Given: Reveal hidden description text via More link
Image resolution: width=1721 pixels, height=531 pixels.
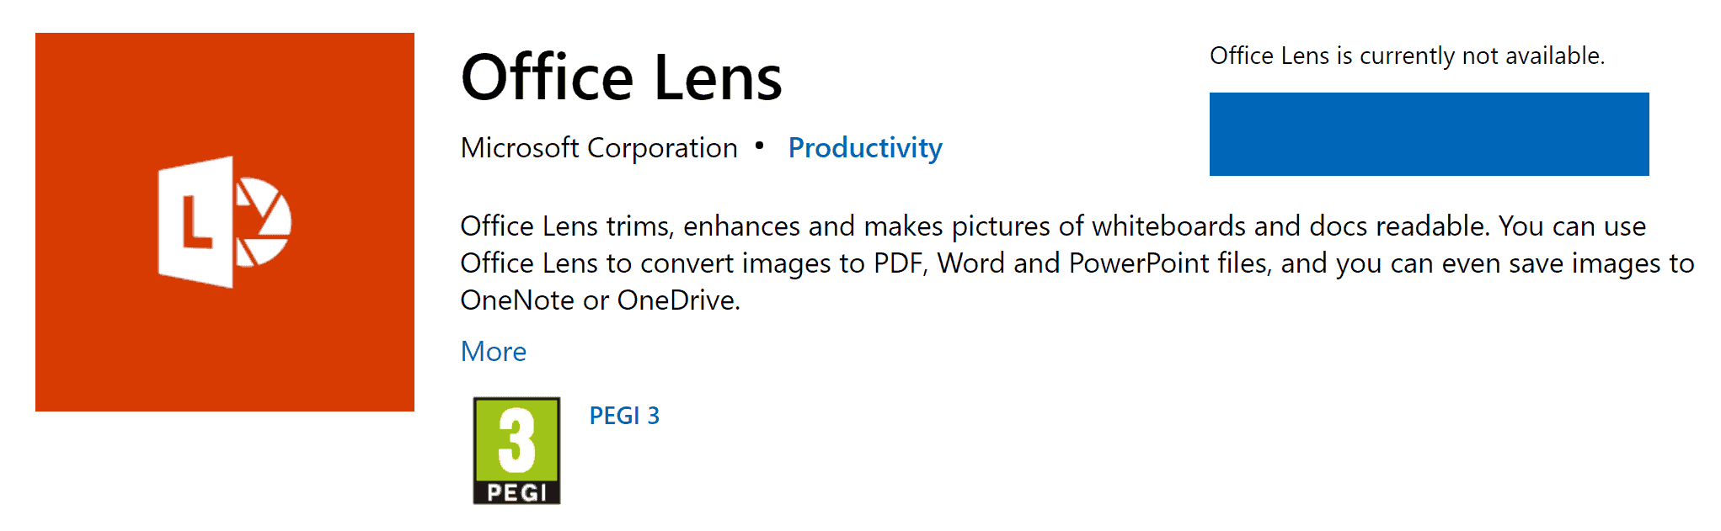Looking at the screenshot, I should tap(493, 352).
